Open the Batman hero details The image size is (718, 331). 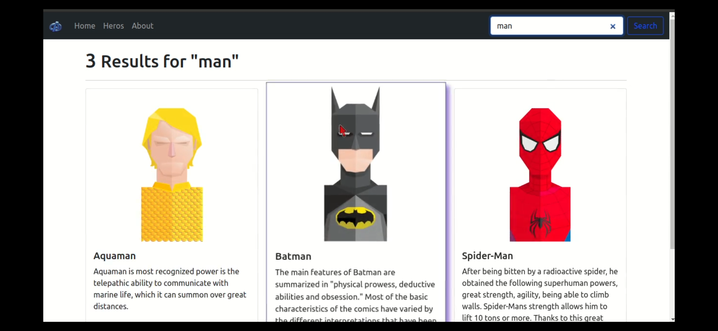[293, 257]
